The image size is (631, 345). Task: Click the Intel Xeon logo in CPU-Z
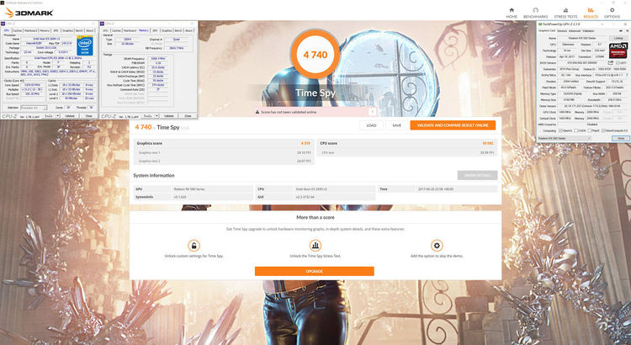pyautogui.click(x=84, y=45)
